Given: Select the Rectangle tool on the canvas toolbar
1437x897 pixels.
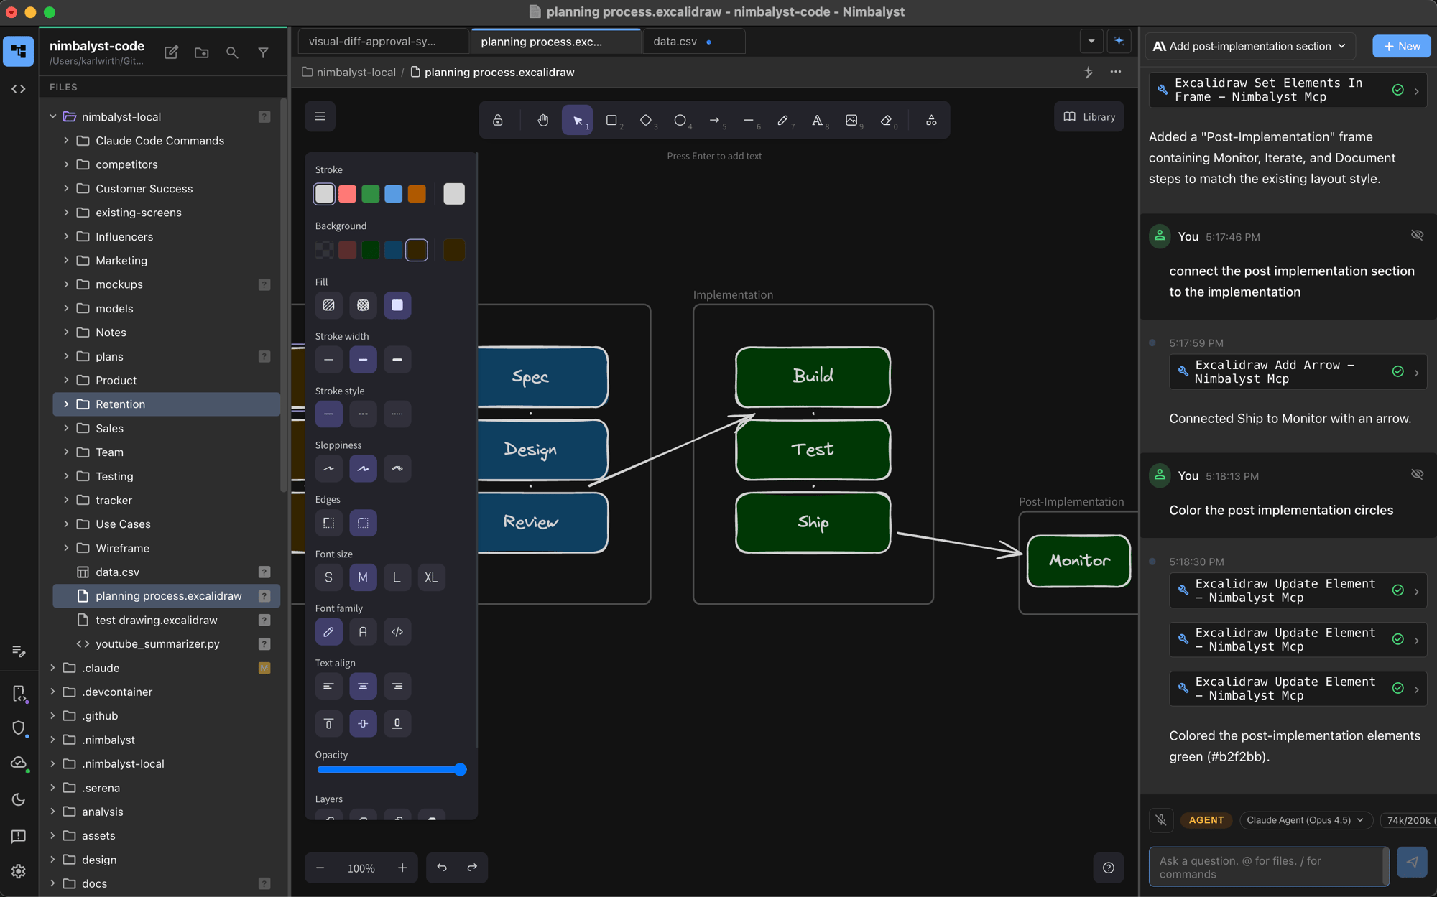Looking at the screenshot, I should click(612, 120).
